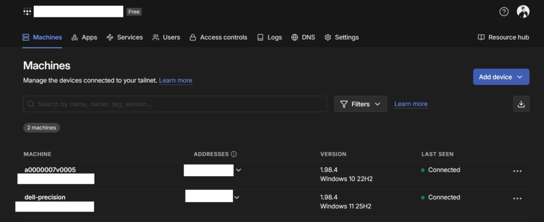Click the Windows 10 22H2 text
The width and height of the screenshot is (544, 222).
click(x=346, y=179)
